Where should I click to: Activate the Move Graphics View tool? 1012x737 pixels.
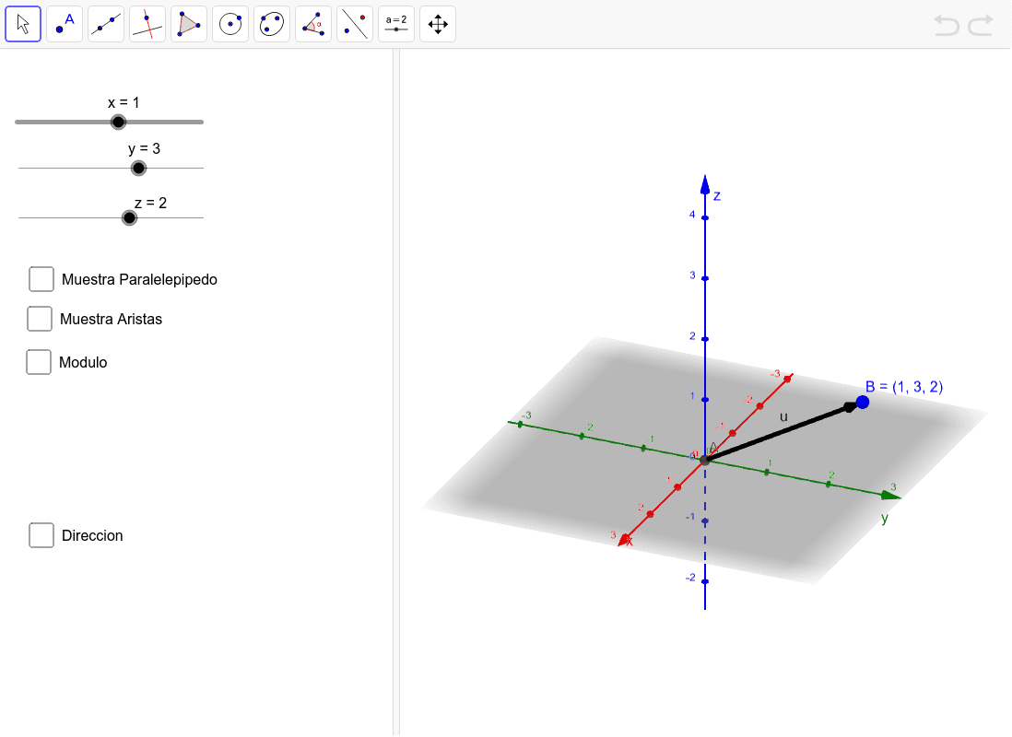click(438, 24)
